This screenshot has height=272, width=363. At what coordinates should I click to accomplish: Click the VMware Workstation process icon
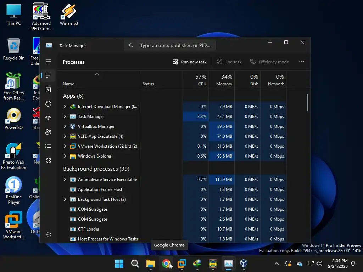point(73,146)
